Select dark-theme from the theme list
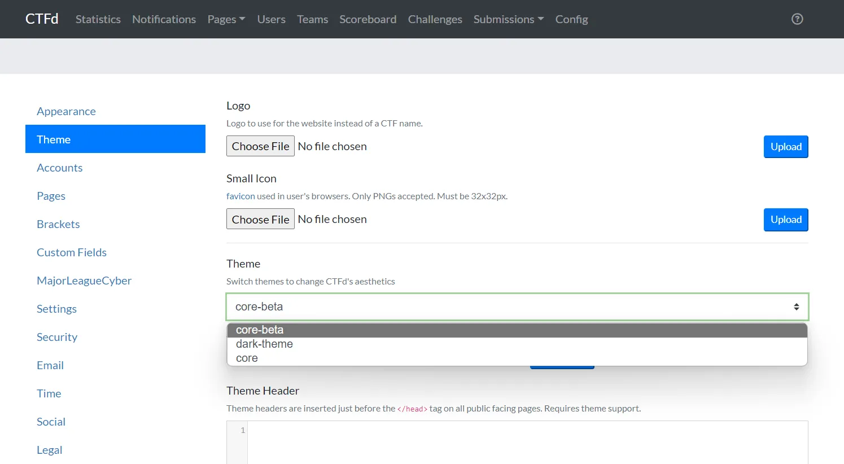Image resolution: width=844 pixels, height=464 pixels. [x=264, y=344]
